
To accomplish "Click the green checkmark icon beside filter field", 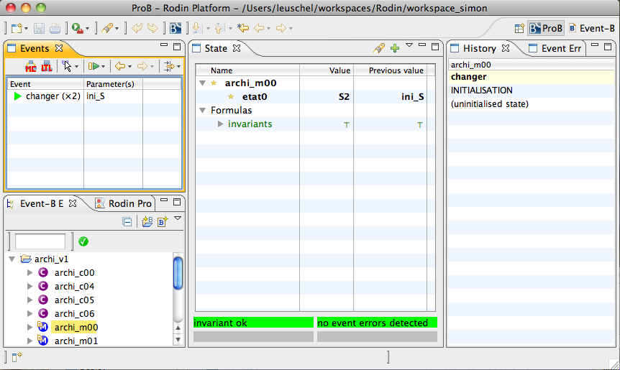I will pyautogui.click(x=83, y=241).
